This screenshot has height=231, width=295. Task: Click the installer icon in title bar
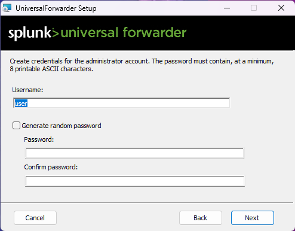(7, 8)
